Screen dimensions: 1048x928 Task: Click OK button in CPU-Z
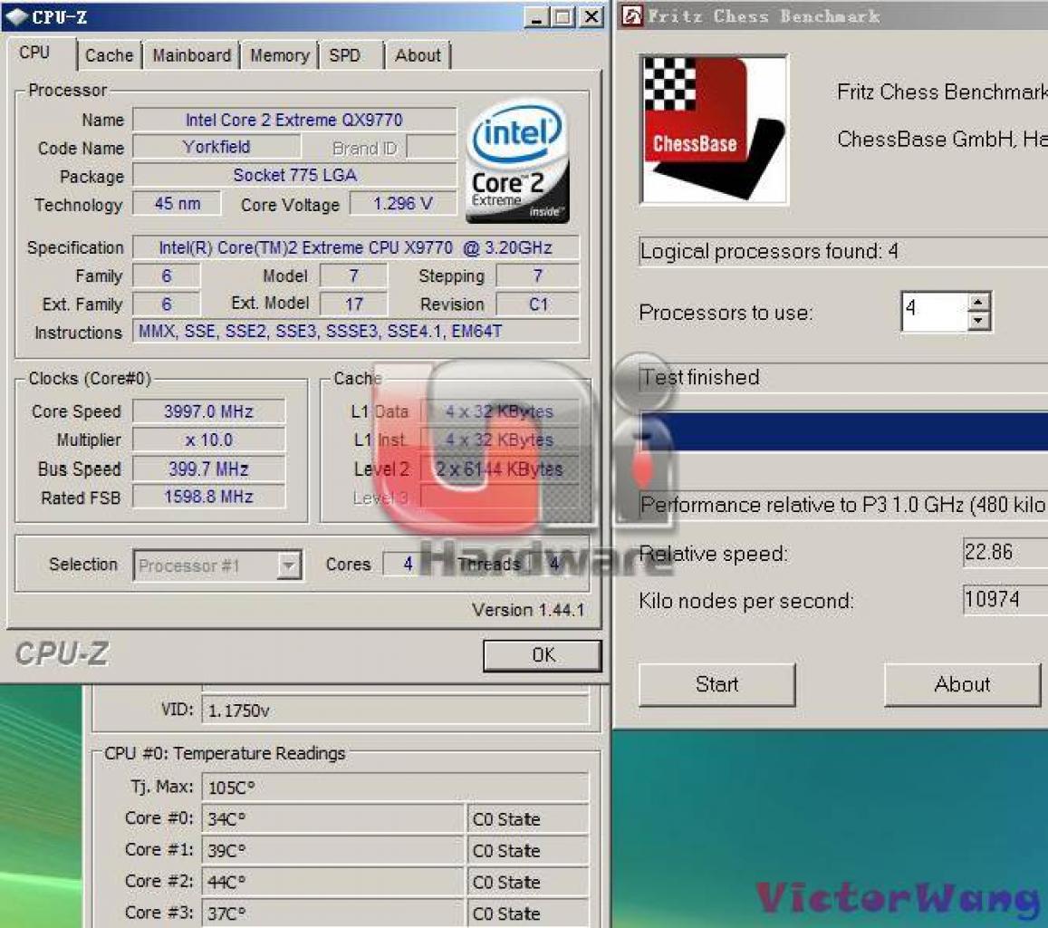[x=542, y=655]
